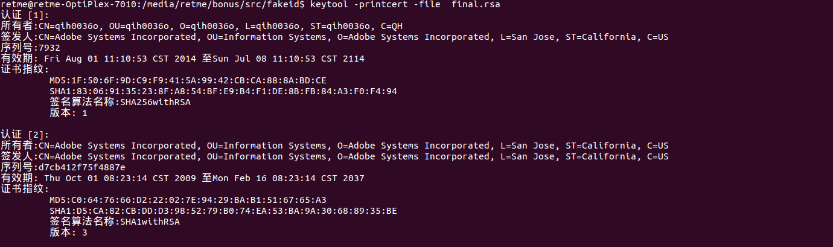The width and height of the screenshot is (833, 247).
Task: Click the SHA1 fingerprint starting D5:CA
Action: [223, 211]
